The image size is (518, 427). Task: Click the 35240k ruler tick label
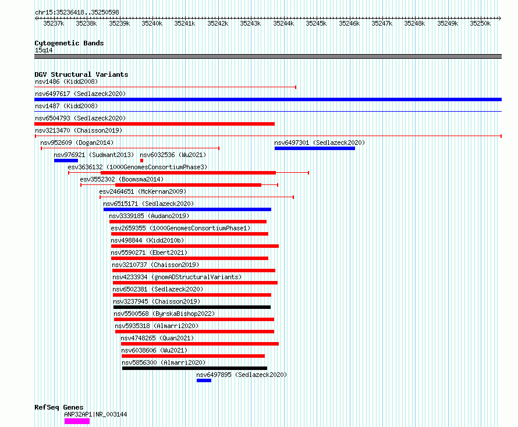(152, 23)
